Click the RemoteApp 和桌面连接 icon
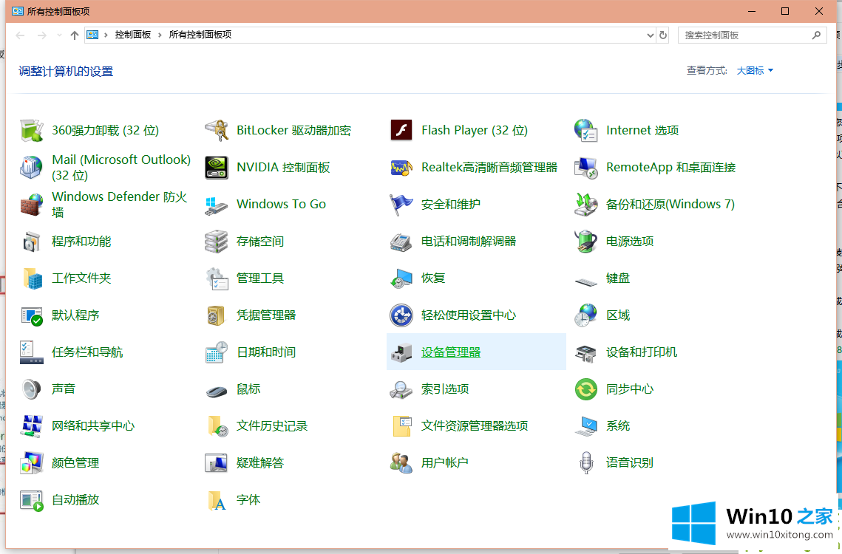 click(586, 168)
